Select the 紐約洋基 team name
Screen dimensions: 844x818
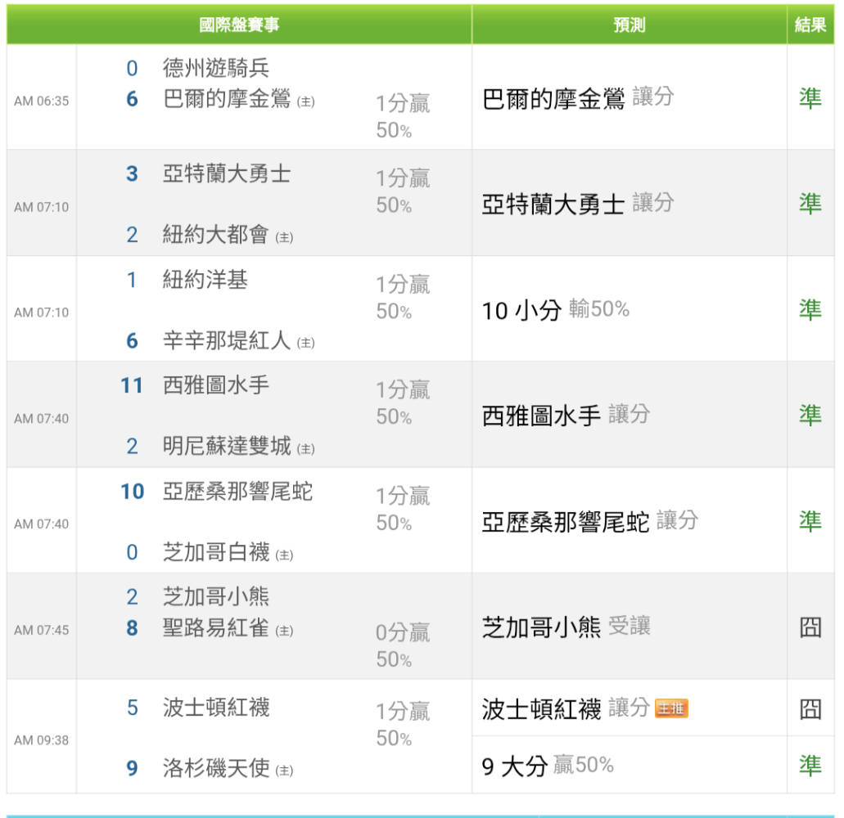[x=205, y=280]
